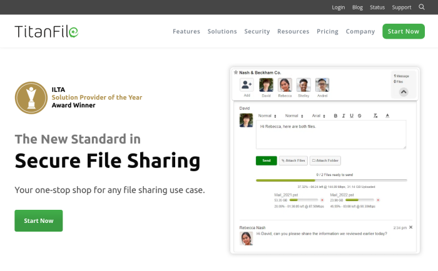Open the Login link

point(339,7)
